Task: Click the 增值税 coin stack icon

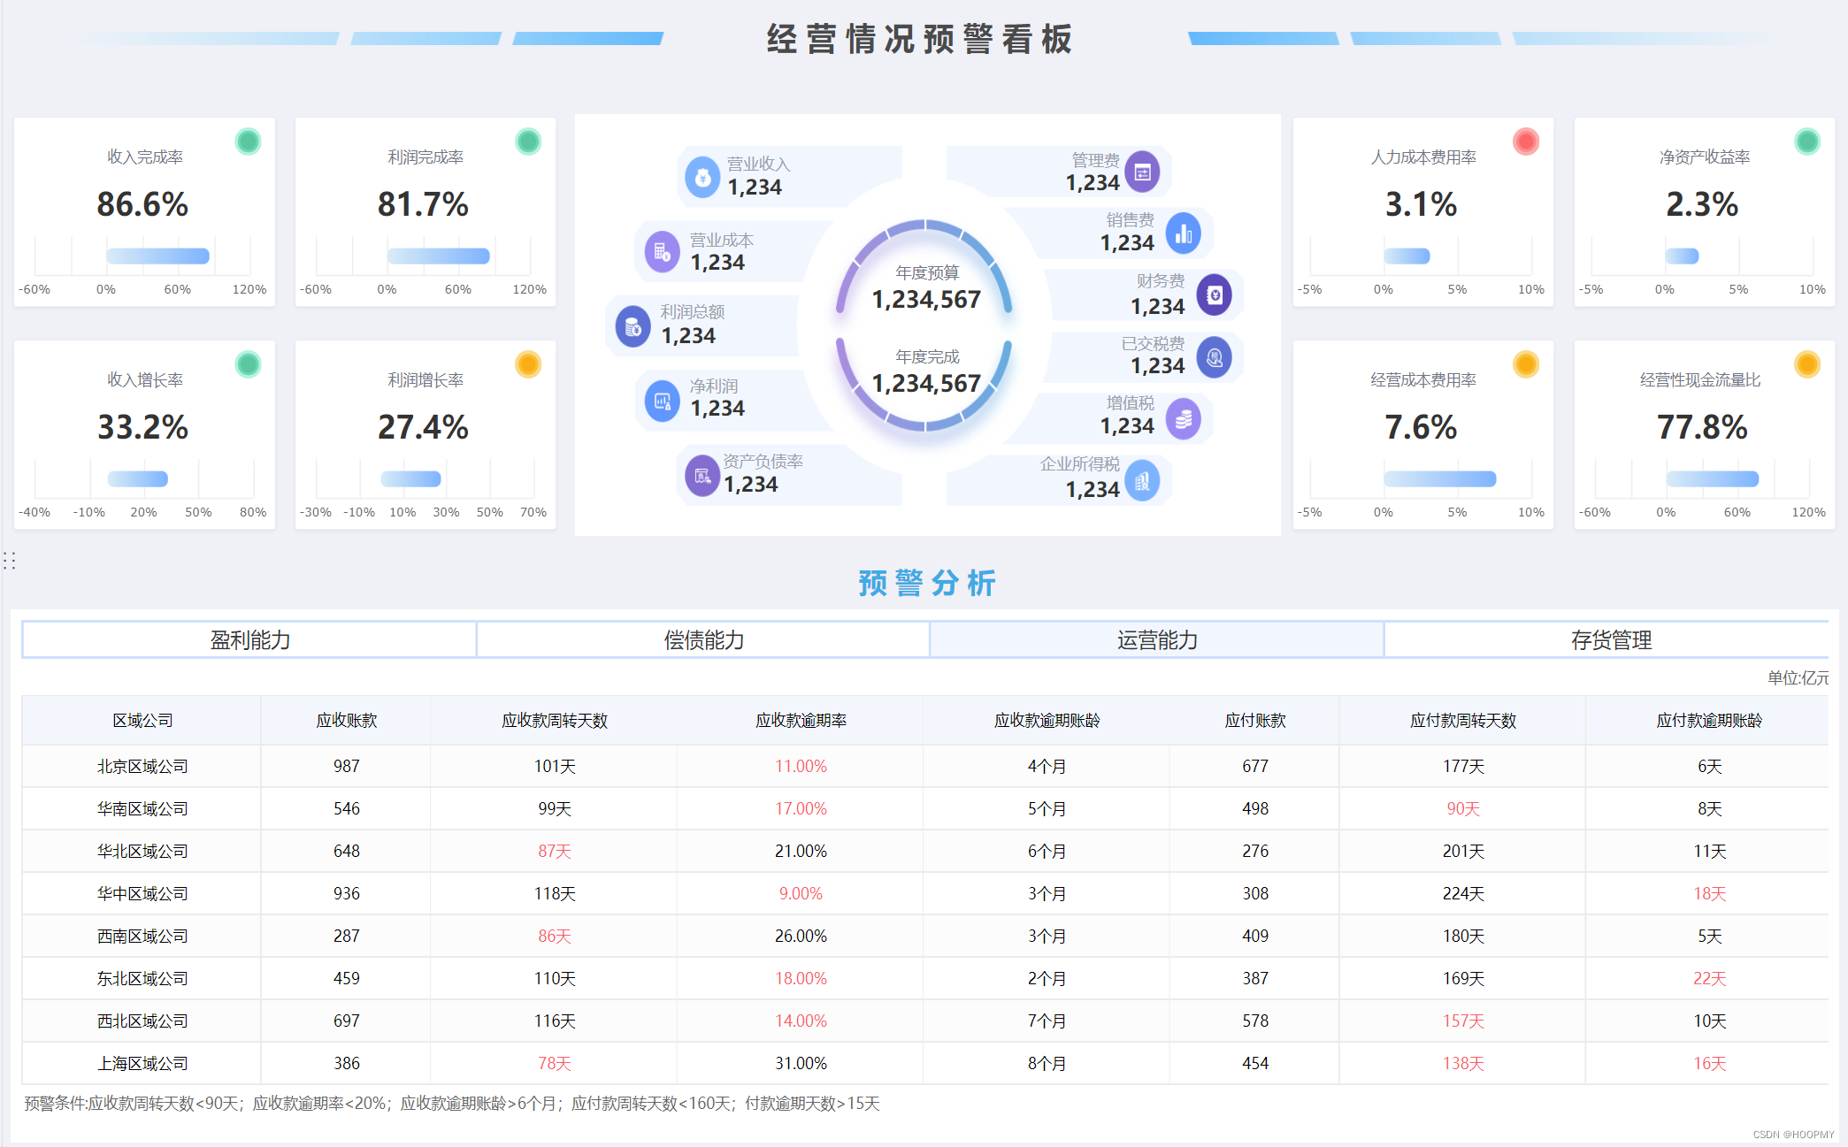Action: click(1183, 419)
